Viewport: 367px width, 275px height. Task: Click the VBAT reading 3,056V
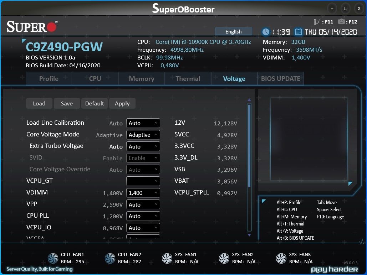tap(227, 181)
